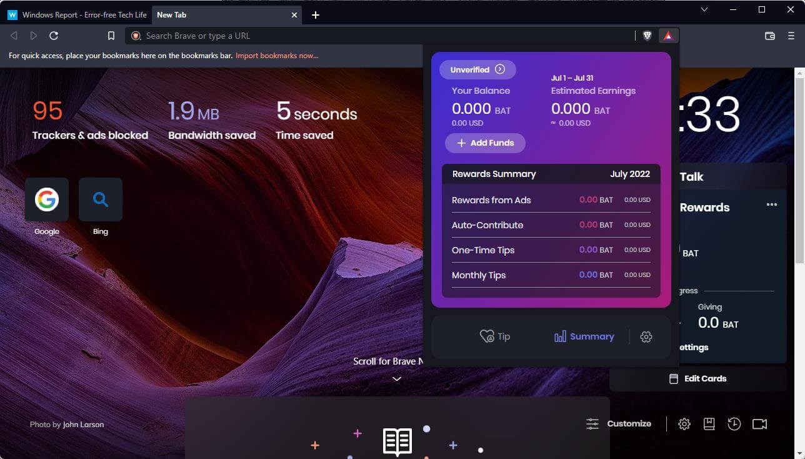The width and height of the screenshot is (805, 459).
Task: Select the Summary tab in rewards panel
Action: [584, 336]
